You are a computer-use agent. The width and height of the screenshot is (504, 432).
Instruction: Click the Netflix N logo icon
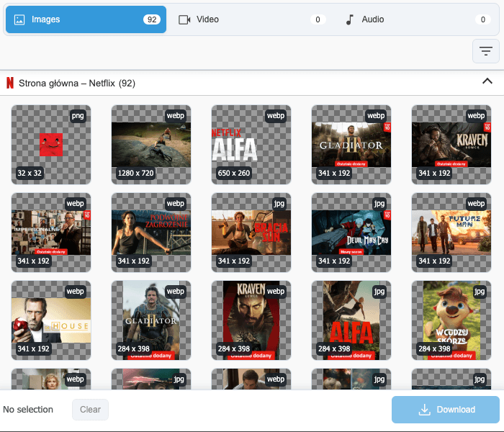(x=10, y=83)
